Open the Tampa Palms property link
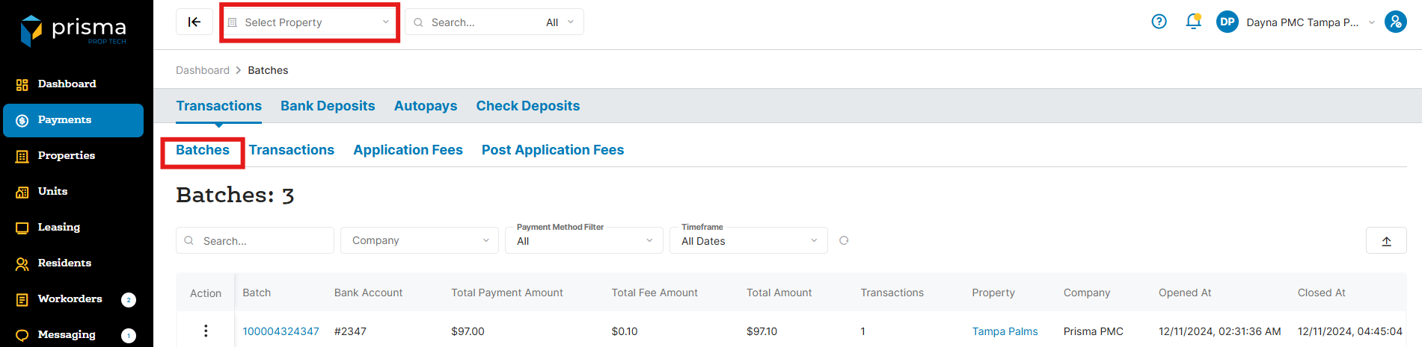Image resolution: width=1422 pixels, height=347 pixels. (1005, 331)
